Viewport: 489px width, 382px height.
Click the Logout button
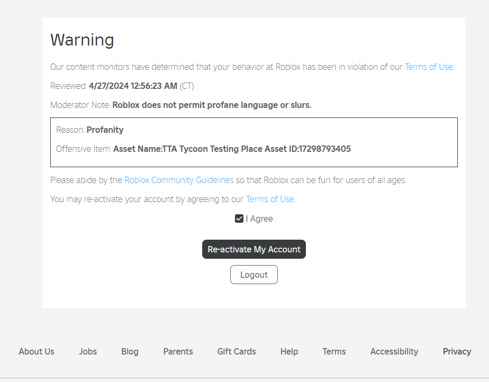(x=254, y=275)
